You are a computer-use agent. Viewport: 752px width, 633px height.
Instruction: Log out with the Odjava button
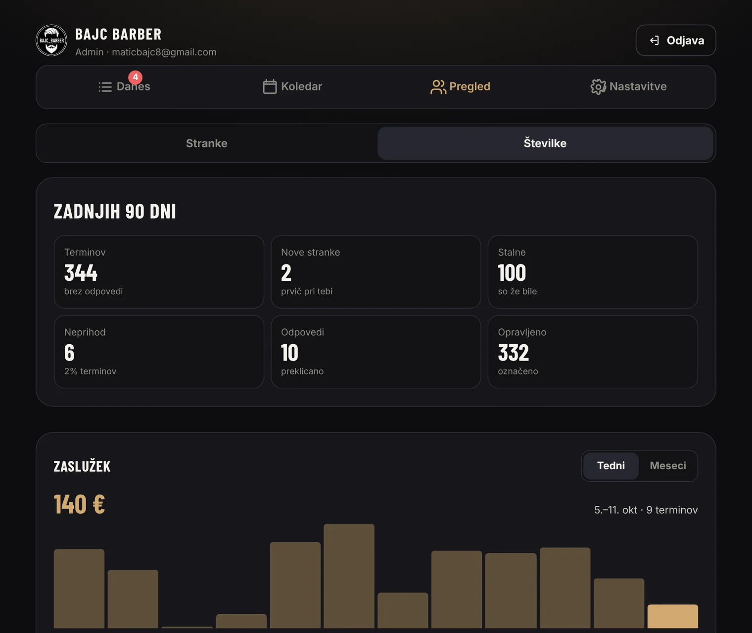(676, 41)
